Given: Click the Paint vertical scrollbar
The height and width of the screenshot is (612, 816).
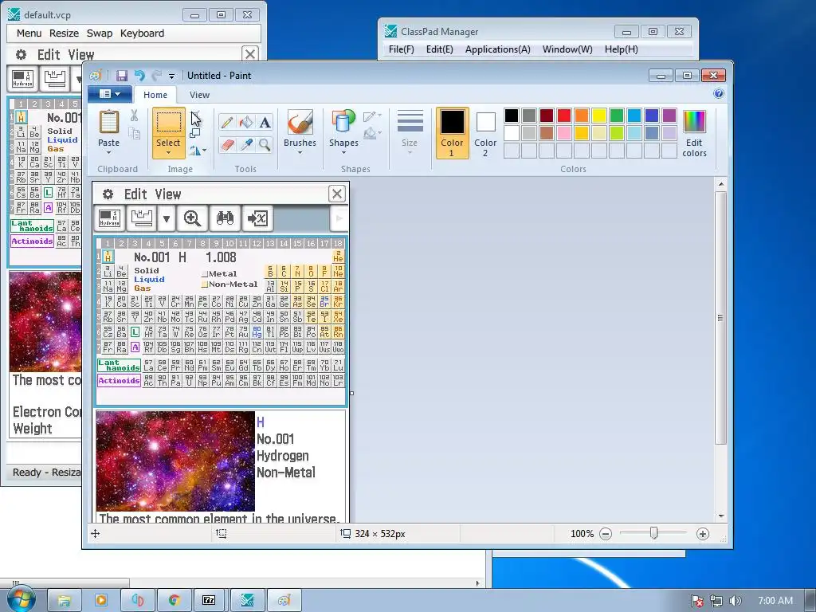Looking at the screenshot, I should [720, 317].
